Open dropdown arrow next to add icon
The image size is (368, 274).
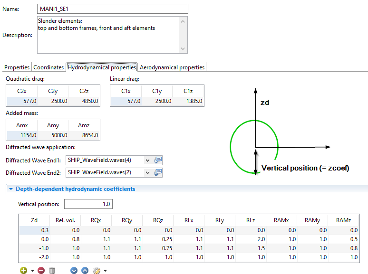coord(32,271)
